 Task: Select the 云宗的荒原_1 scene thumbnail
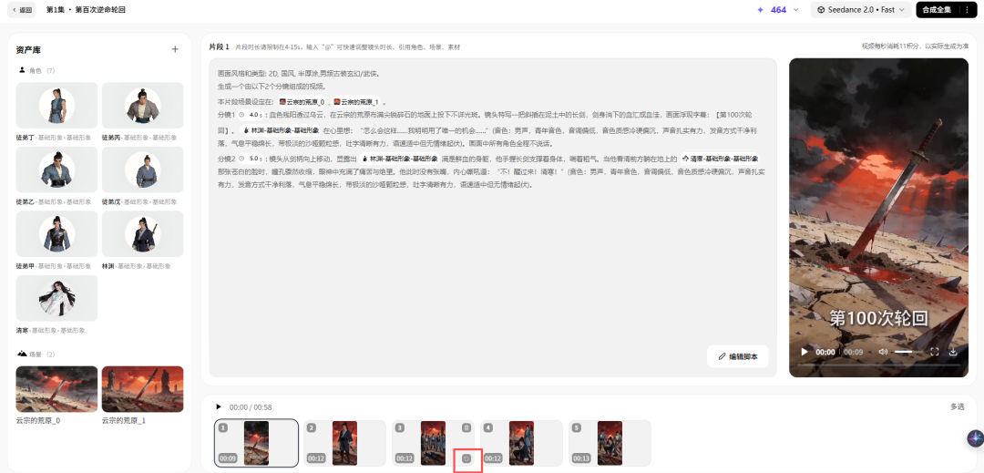point(142,389)
